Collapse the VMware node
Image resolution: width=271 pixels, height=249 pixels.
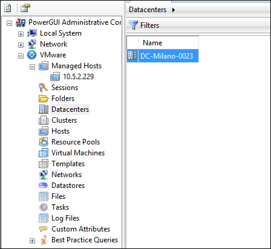point(21,56)
